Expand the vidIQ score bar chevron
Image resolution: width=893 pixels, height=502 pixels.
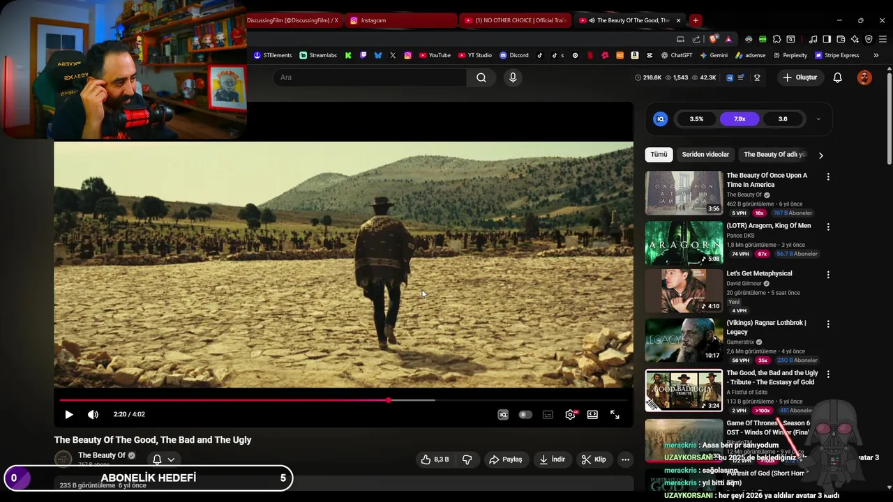(818, 119)
